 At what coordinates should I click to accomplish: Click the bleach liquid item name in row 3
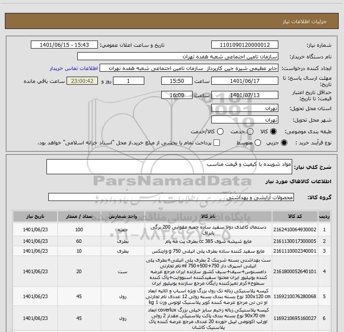[x=208, y=251]
